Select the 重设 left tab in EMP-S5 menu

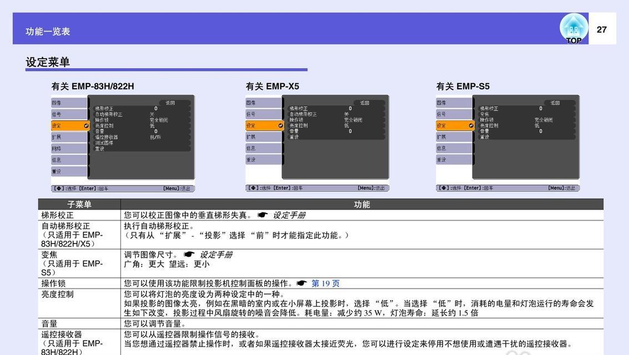[454, 159]
